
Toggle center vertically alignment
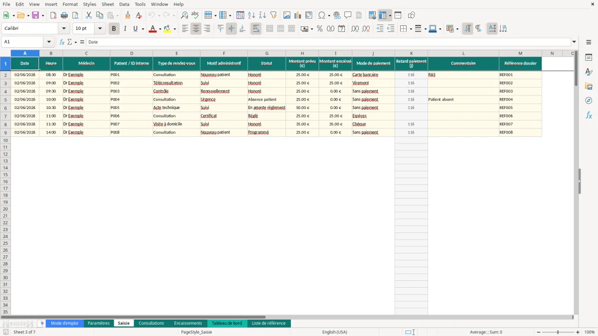point(231,29)
